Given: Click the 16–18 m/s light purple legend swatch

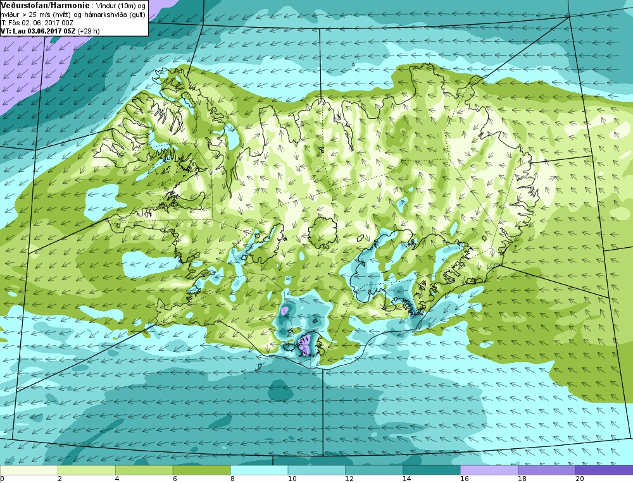Looking at the screenshot, I should click(x=489, y=470).
